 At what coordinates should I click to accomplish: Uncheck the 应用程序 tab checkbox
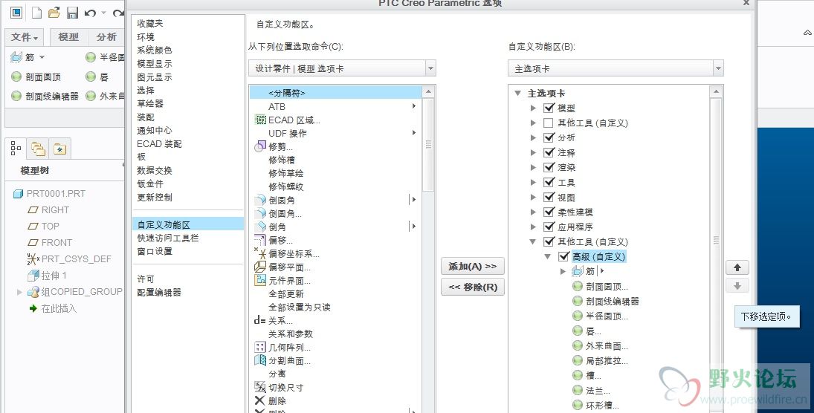coord(549,227)
